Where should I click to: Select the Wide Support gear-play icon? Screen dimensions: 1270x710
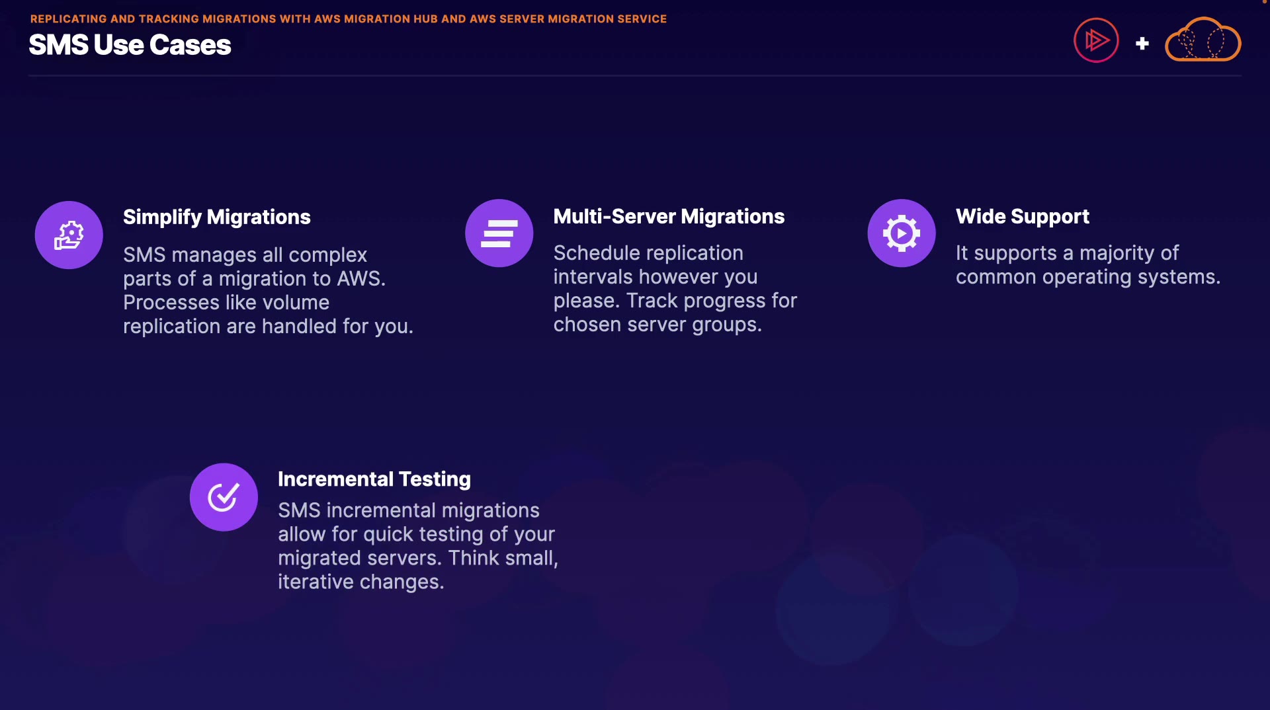coord(901,233)
